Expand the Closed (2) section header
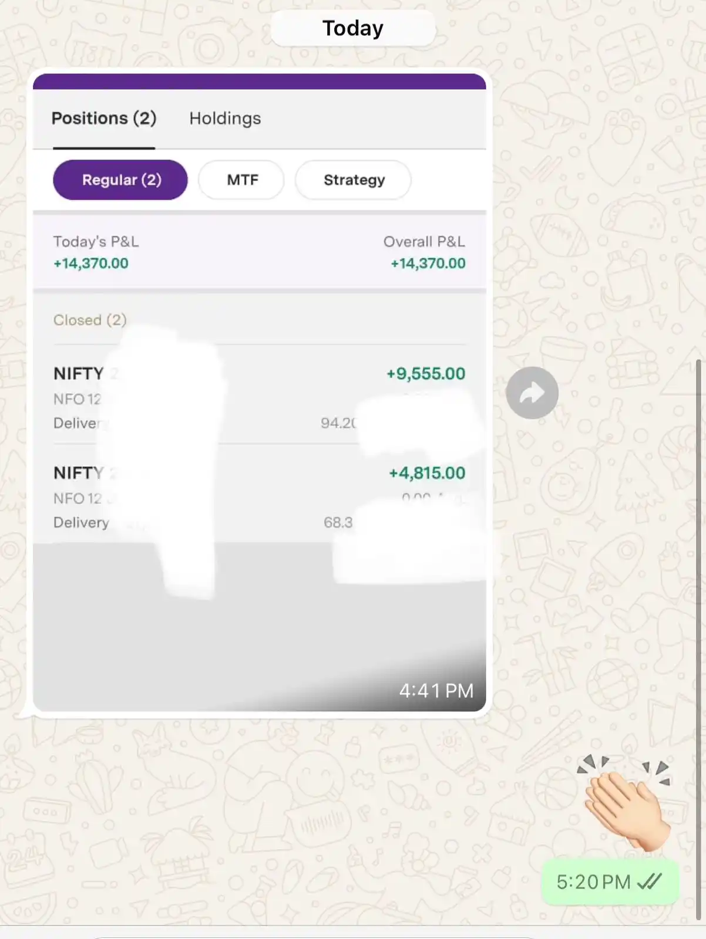 90,320
